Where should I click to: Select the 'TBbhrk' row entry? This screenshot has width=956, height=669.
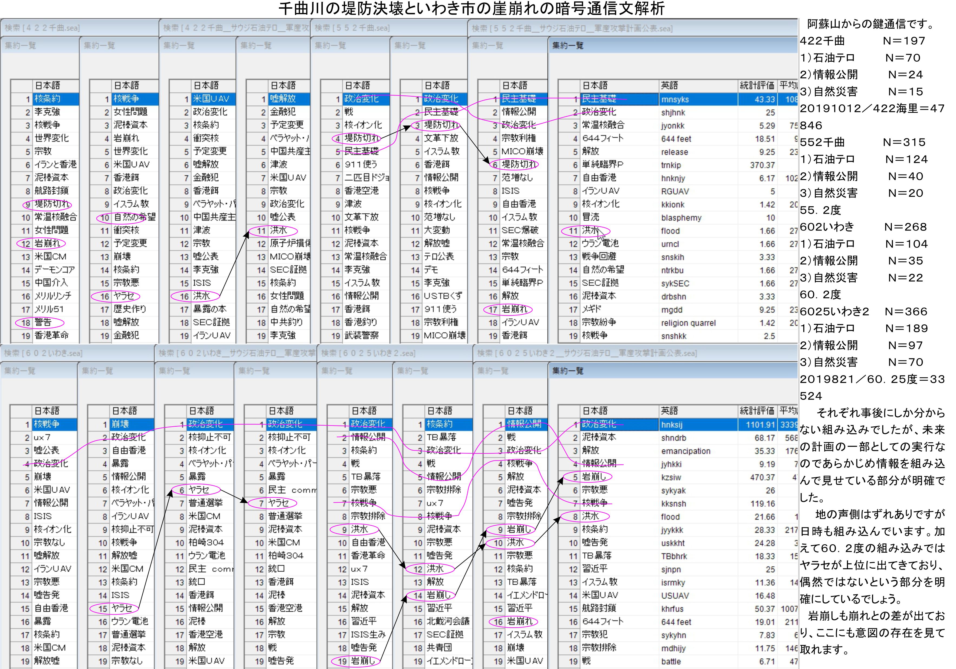click(674, 556)
